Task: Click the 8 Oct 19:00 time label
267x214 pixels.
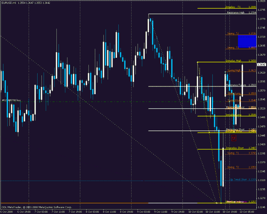Action: (126, 212)
